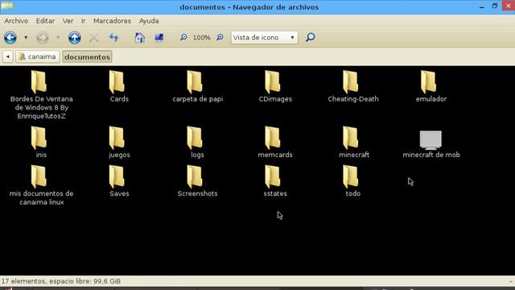The height and width of the screenshot is (290, 515).
Task: Minimize the Navegador de archivos window
Action: (481, 6)
